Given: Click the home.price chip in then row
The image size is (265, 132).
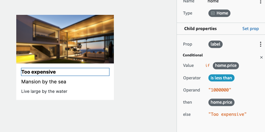Looking at the screenshot, I should 221,102.
